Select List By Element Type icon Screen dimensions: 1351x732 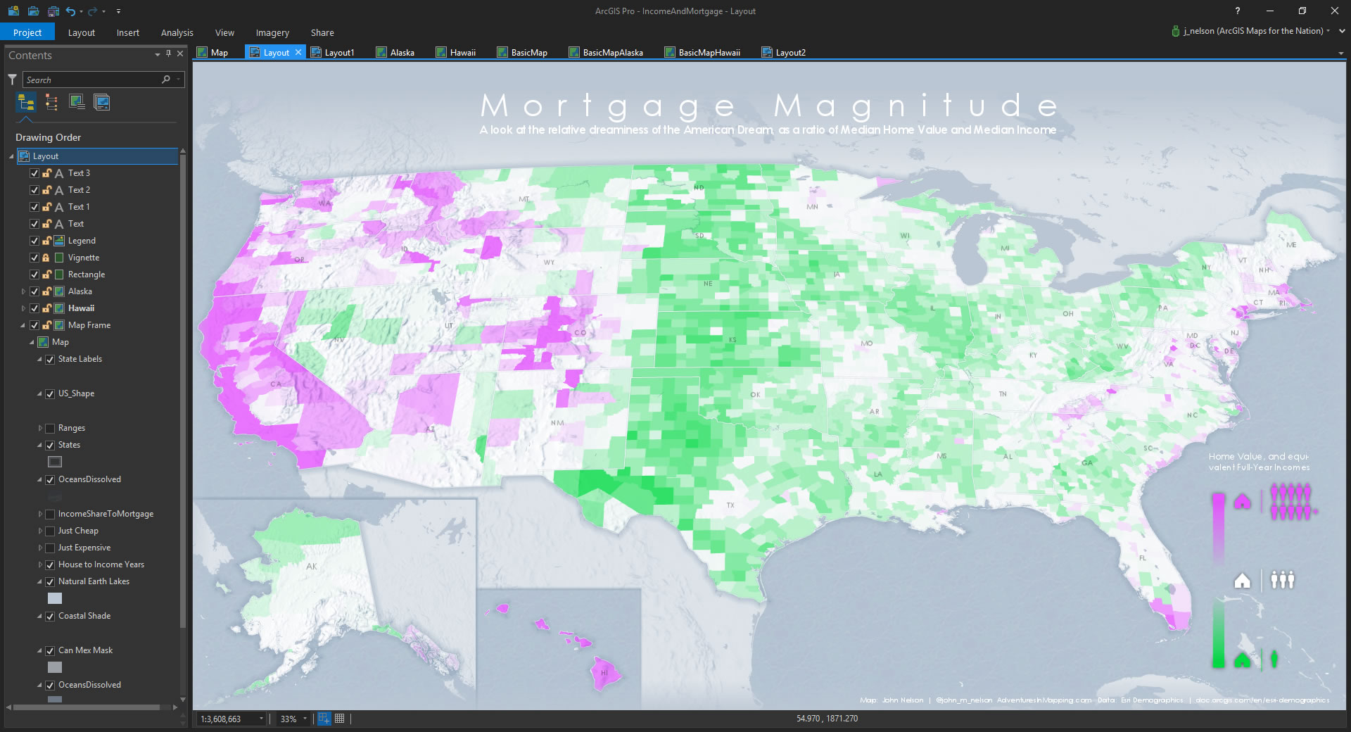(51, 103)
